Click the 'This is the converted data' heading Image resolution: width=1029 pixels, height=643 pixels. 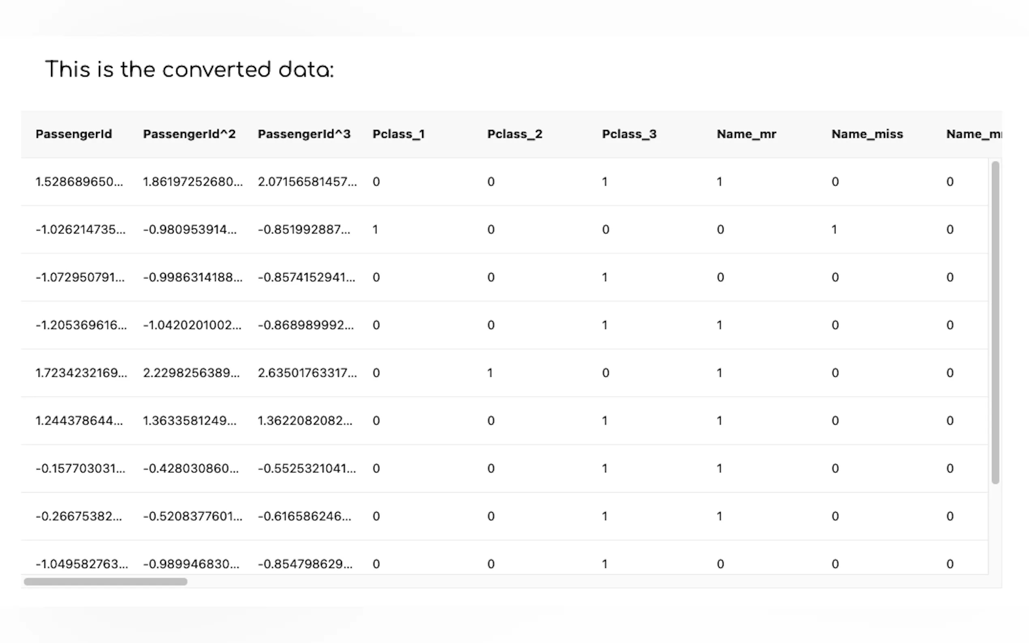click(189, 69)
